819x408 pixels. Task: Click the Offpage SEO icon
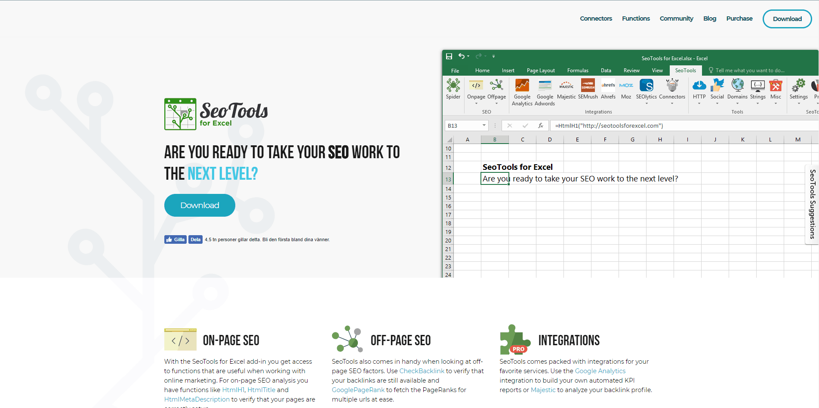496,86
